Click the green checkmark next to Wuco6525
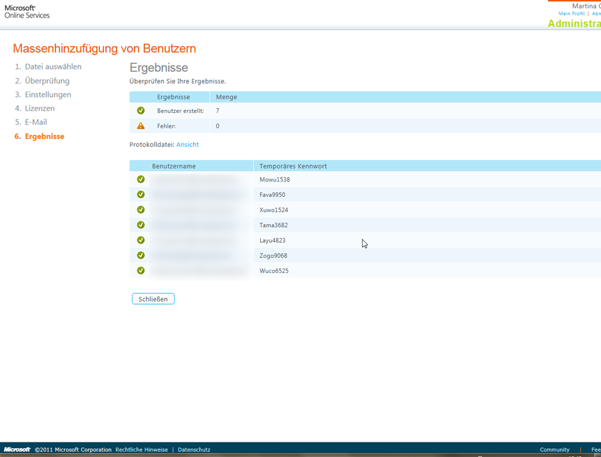The height and width of the screenshot is (457, 601). (x=141, y=271)
